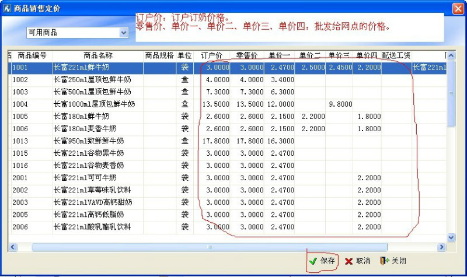
Task: Click 订户价 cell 17.8000 in row 1013
Action: (211, 141)
